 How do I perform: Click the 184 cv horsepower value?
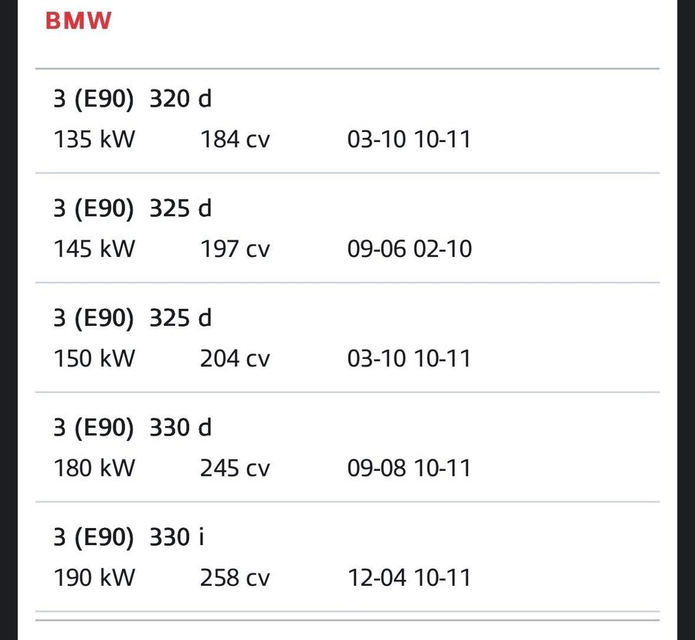point(235,140)
